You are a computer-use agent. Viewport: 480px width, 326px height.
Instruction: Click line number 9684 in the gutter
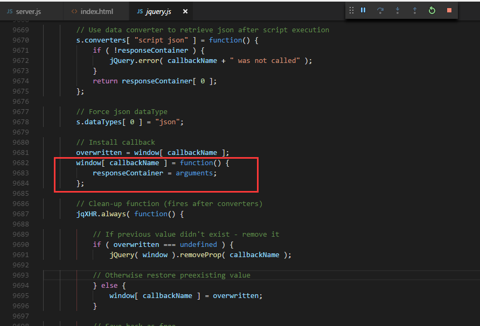(21, 183)
